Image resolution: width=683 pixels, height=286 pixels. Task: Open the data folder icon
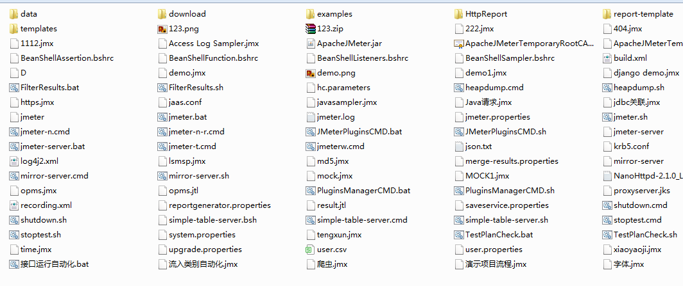click(14, 14)
